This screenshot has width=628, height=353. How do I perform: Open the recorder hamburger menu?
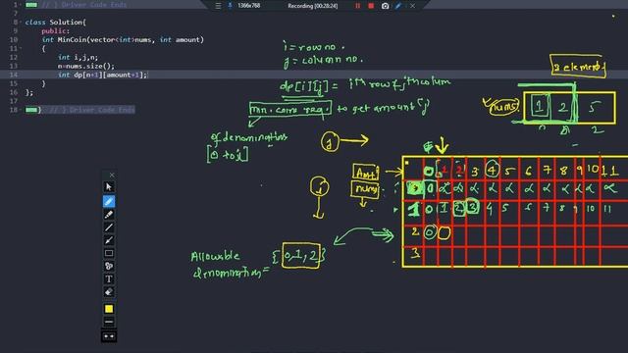point(218,6)
